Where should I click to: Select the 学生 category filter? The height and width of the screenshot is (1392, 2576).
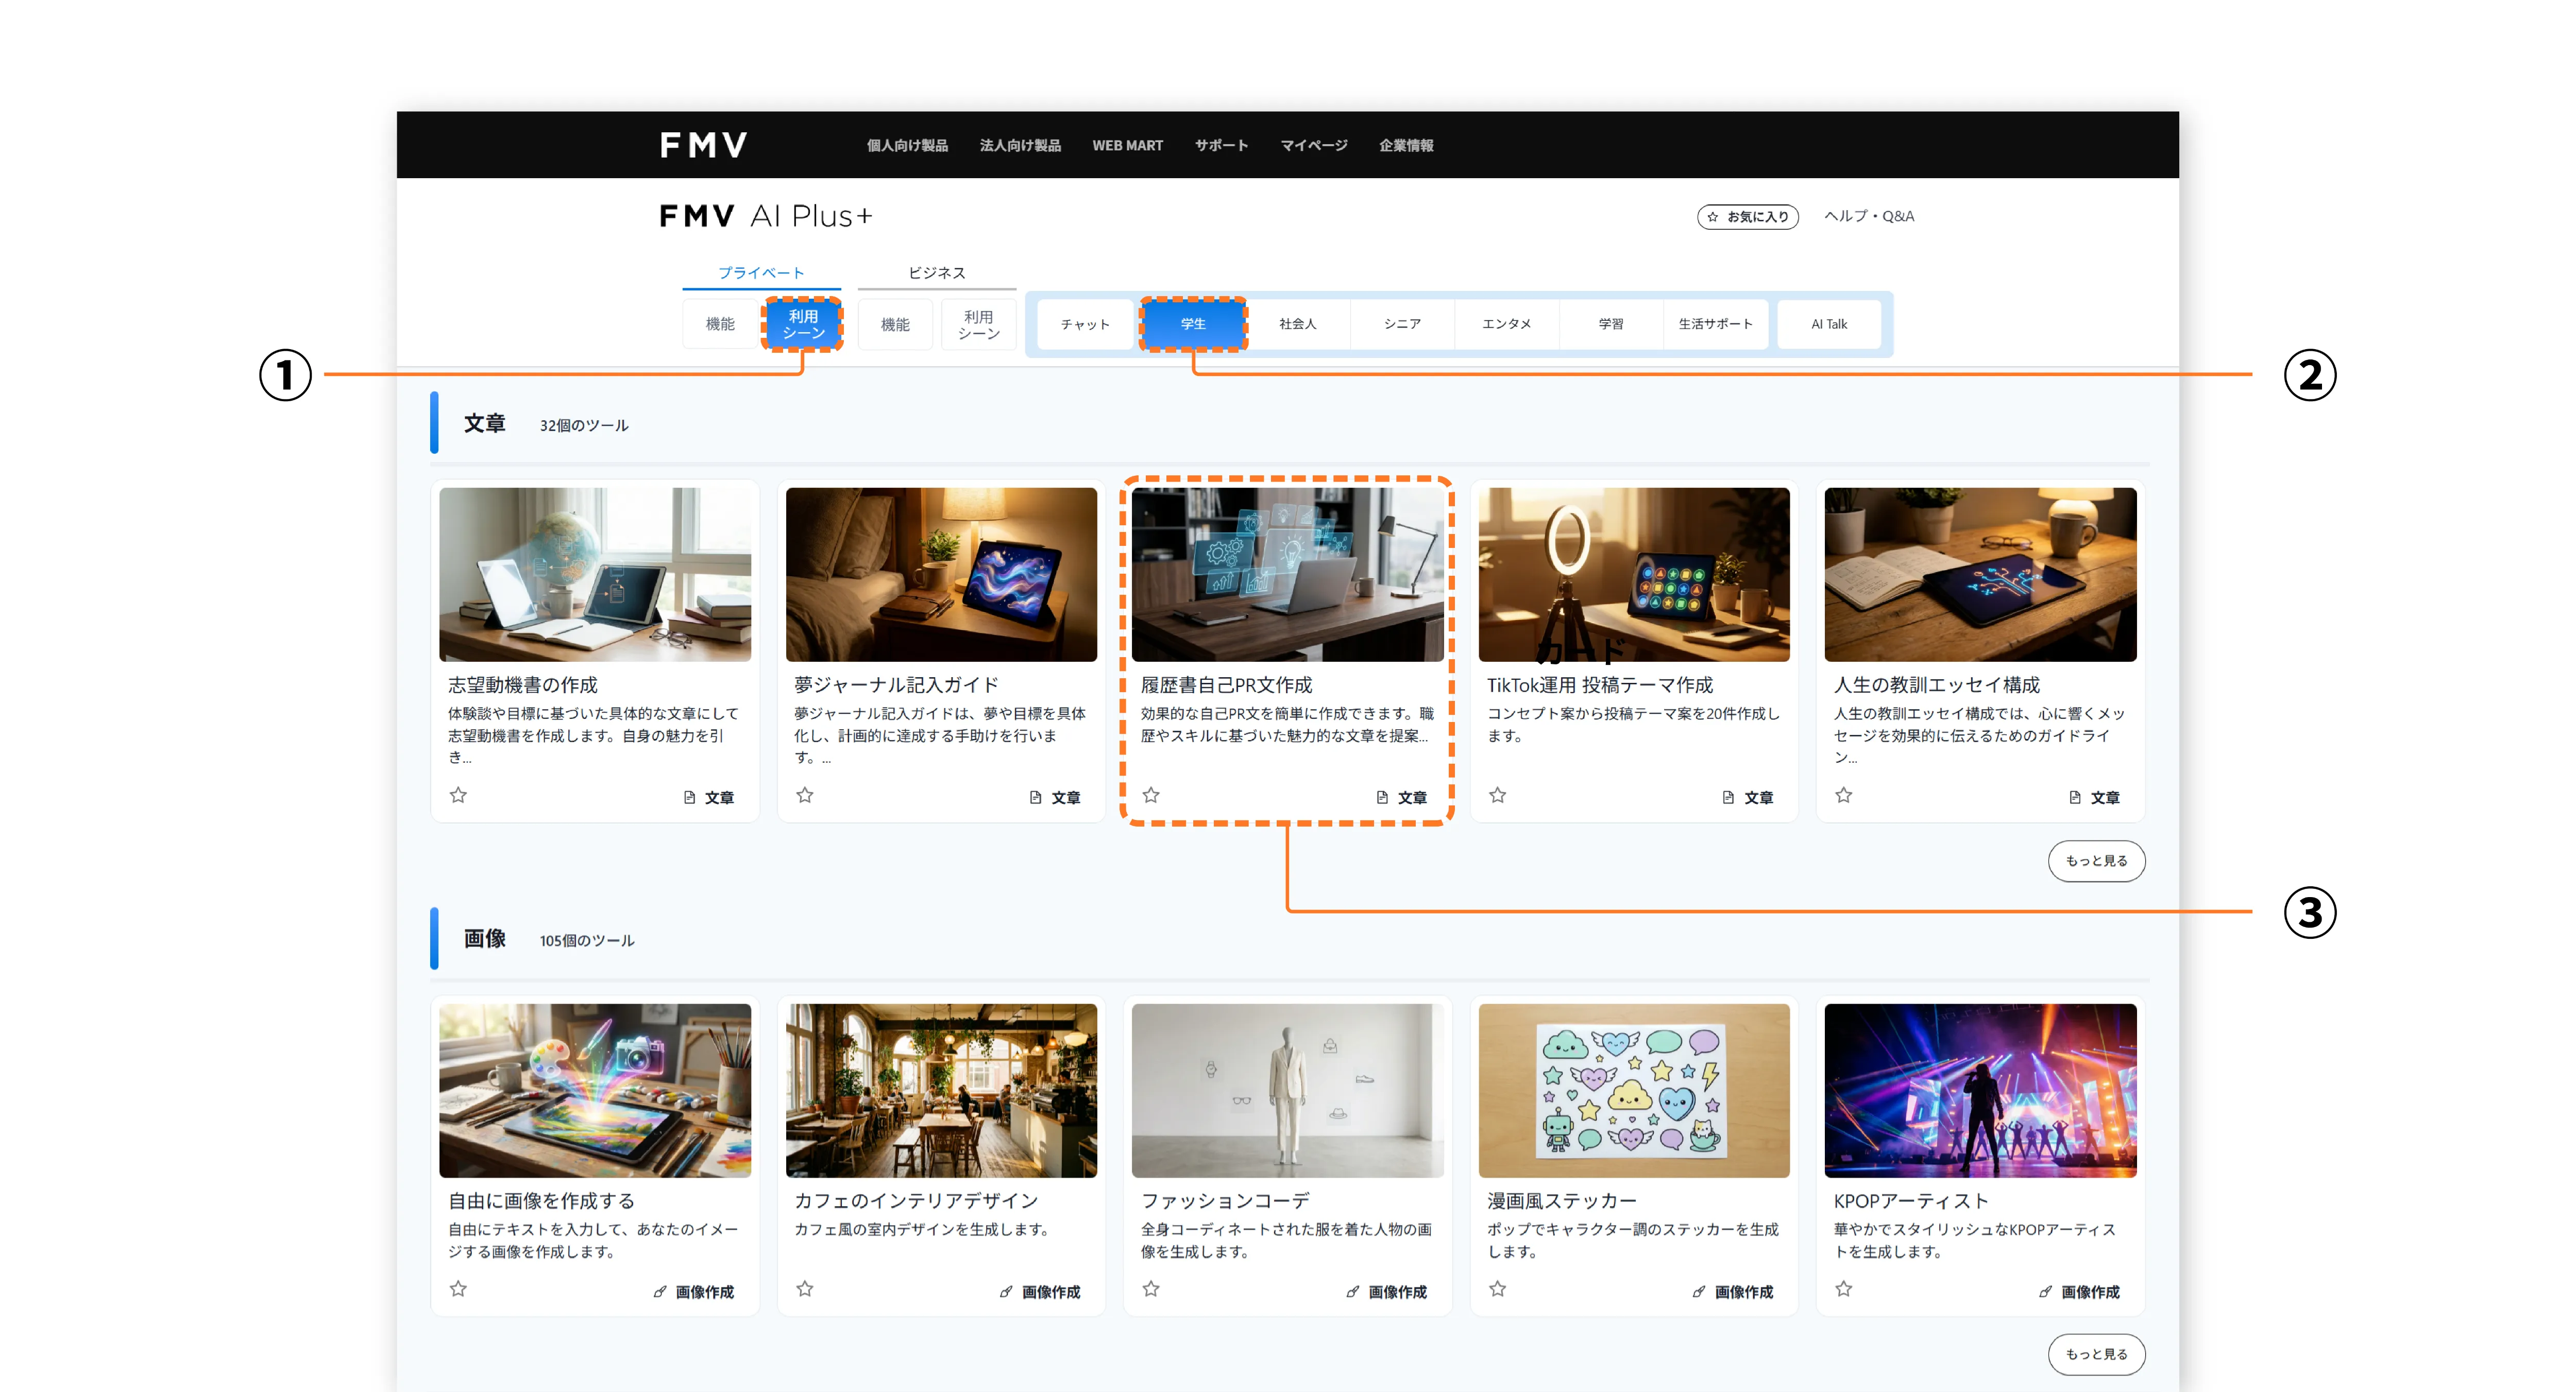[1193, 323]
